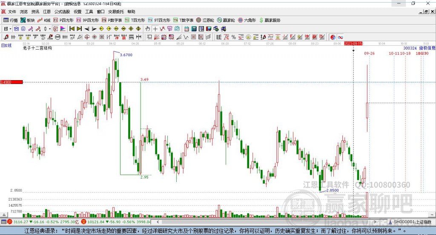Select the zigzag V-line tool
Screen dimensions: 436x235
tap(186, 37)
